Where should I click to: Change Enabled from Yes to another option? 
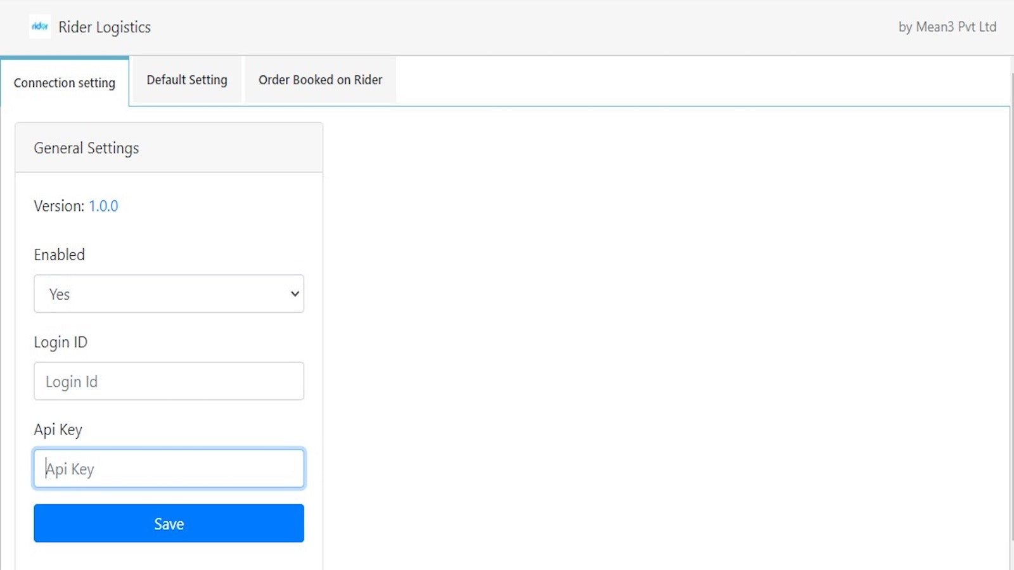pos(169,293)
